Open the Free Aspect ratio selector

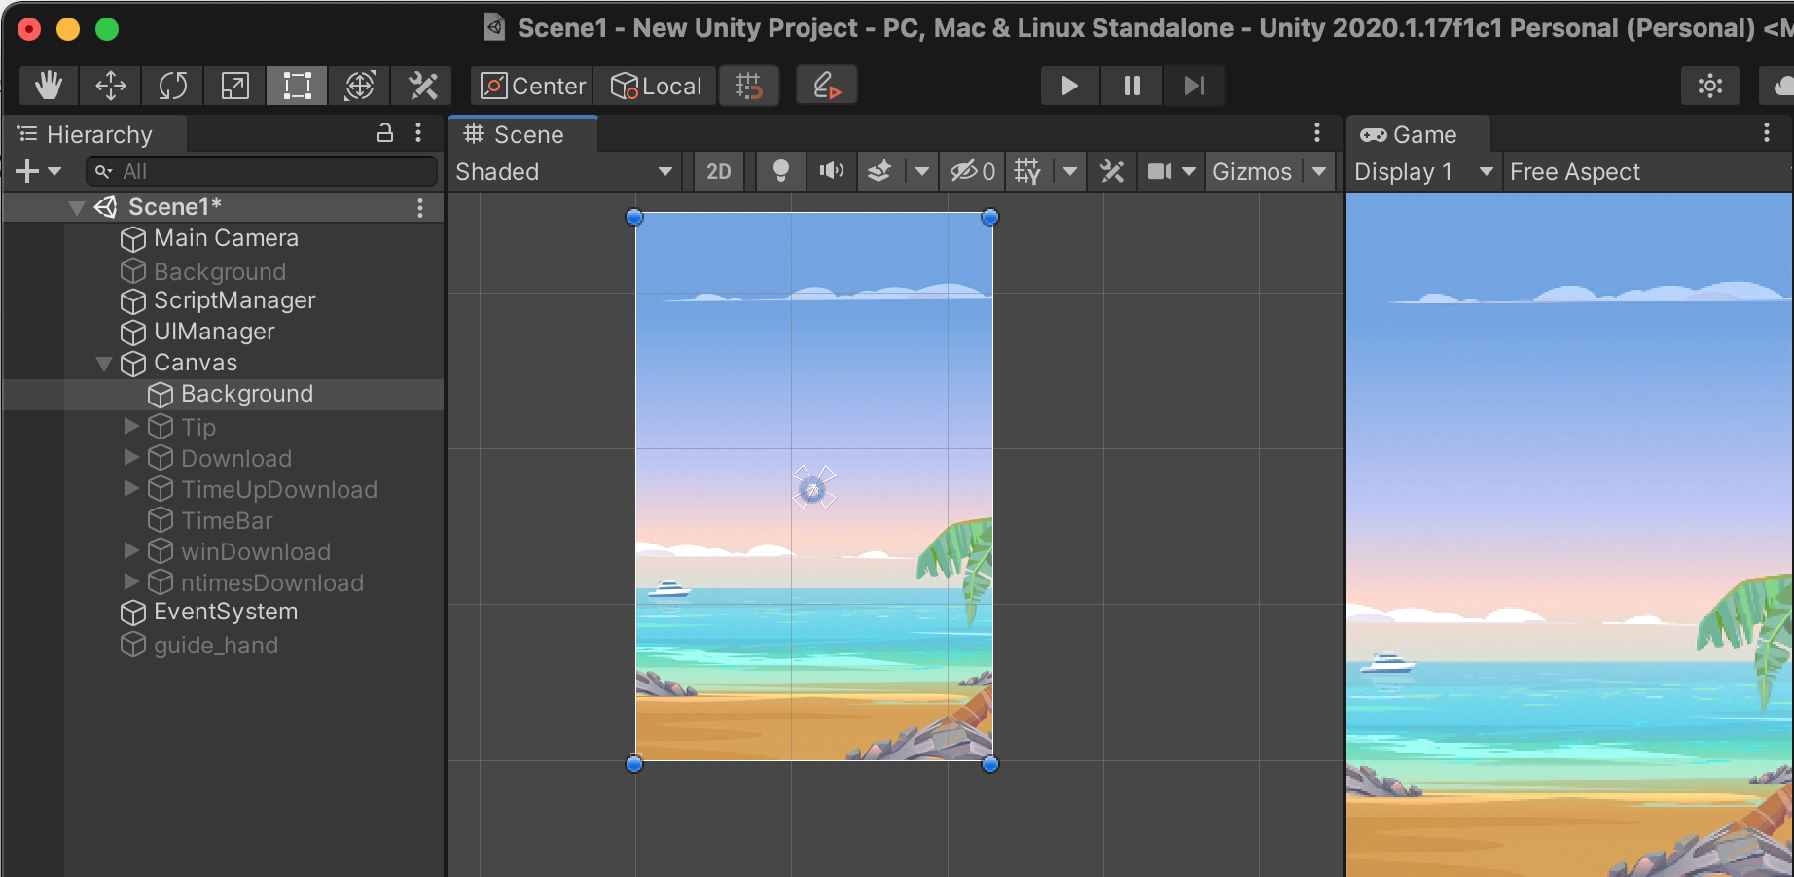click(1573, 171)
